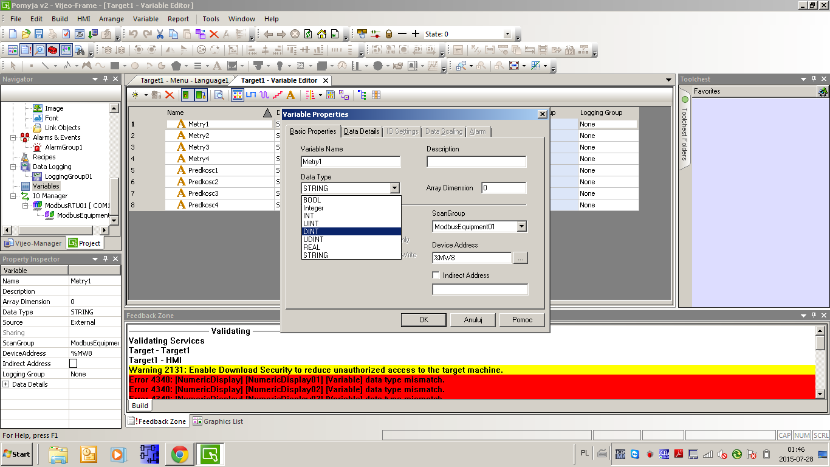
Task: Click the orange 'A' string filter icon
Action: [x=290, y=95]
